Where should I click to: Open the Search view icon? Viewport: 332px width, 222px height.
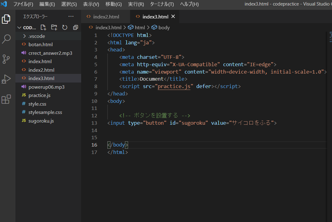6,39
